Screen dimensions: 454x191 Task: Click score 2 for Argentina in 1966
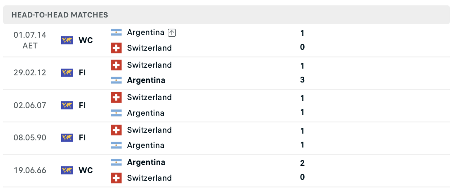[302, 163]
